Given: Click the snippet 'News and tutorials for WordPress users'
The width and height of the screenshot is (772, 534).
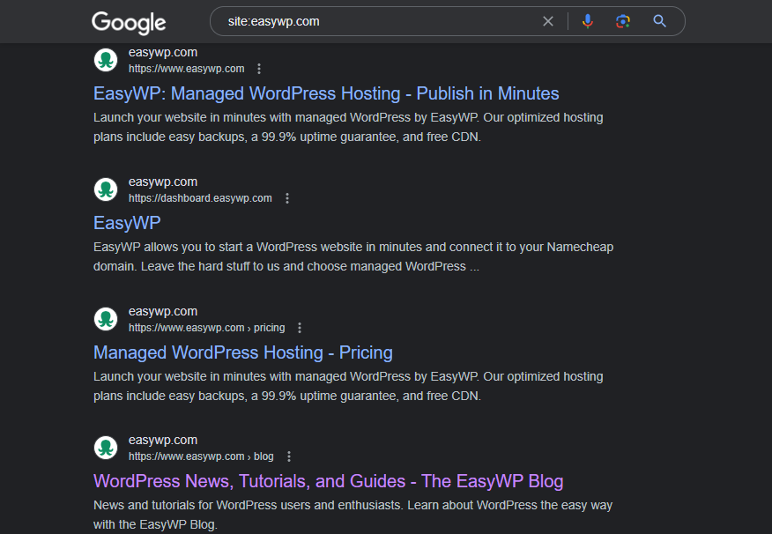Looking at the screenshot, I should pyautogui.click(x=353, y=515).
